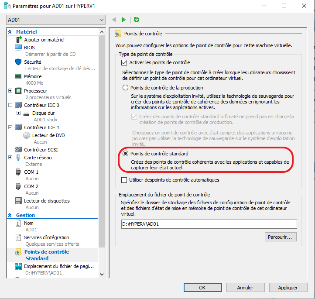
Task: Open Lecteur de disquettes settings
Action: 46,201
